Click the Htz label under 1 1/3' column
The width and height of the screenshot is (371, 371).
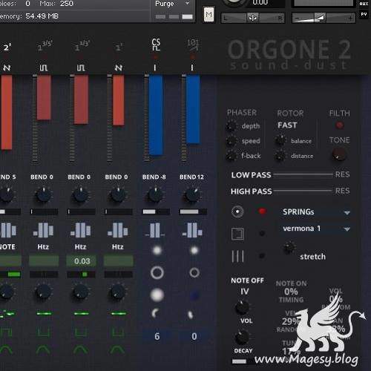coord(80,246)
